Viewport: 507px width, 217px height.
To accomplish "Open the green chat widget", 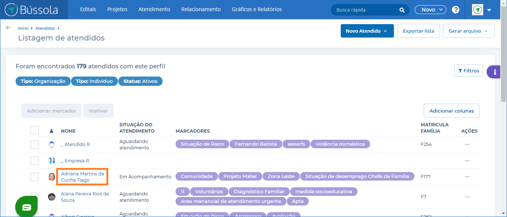I will pyautogui.click(x=26, y=207).
